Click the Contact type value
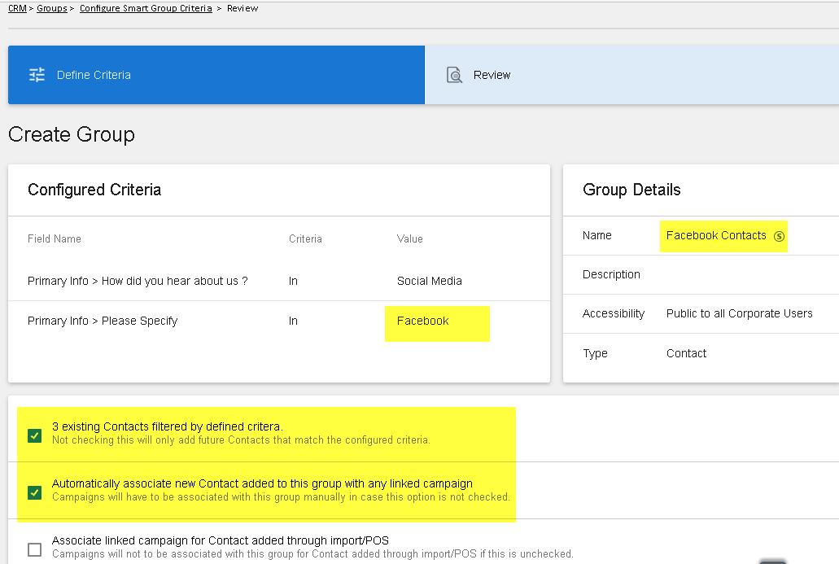This screenshot has width=839, height=564. (x=686, y=353)
